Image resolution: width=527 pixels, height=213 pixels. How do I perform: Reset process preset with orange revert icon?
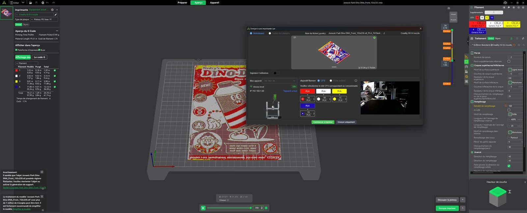(x=514, y=45)
